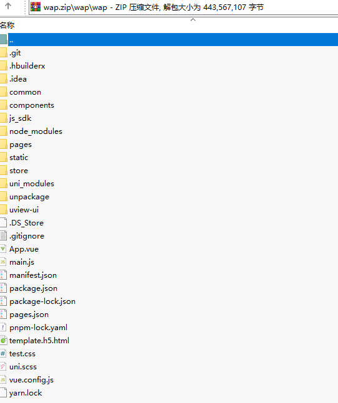Select the node_modules folder icon
Screen dimensions: 338x403
tap(3, 131)
